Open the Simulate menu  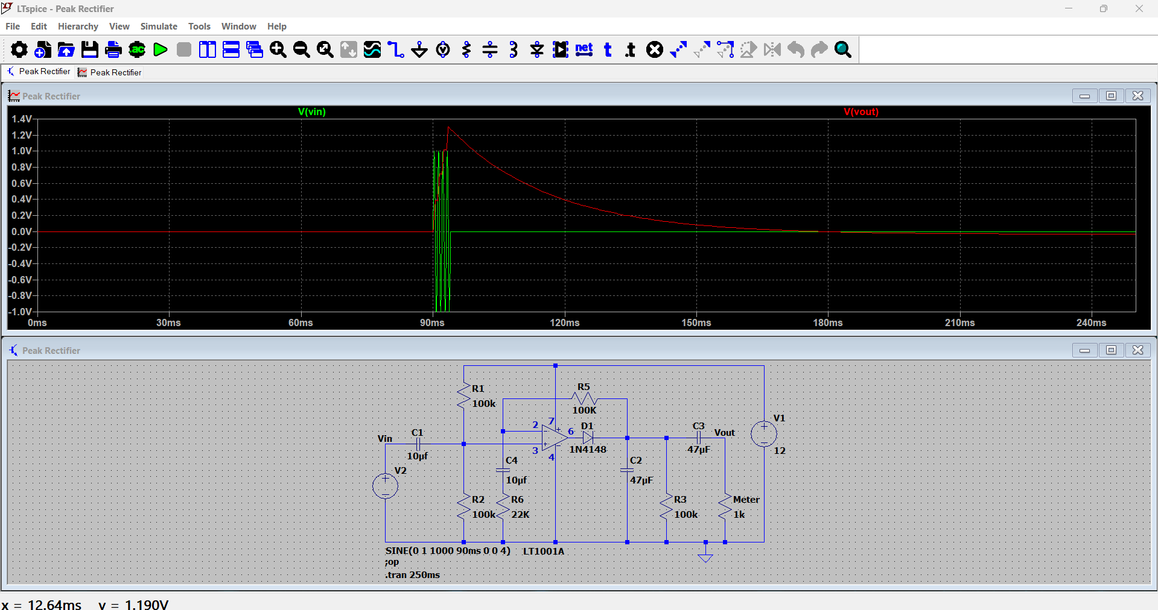[x=159, y=27]
